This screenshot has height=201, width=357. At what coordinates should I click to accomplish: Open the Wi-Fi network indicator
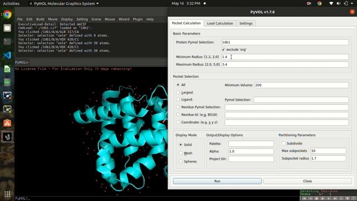(x=331, y=3)
